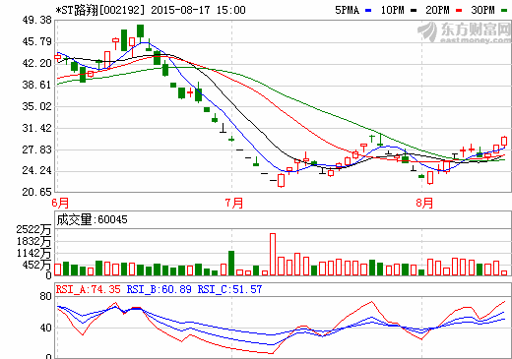Click the lowest red candlestick in early July

(x=281, y=181)
